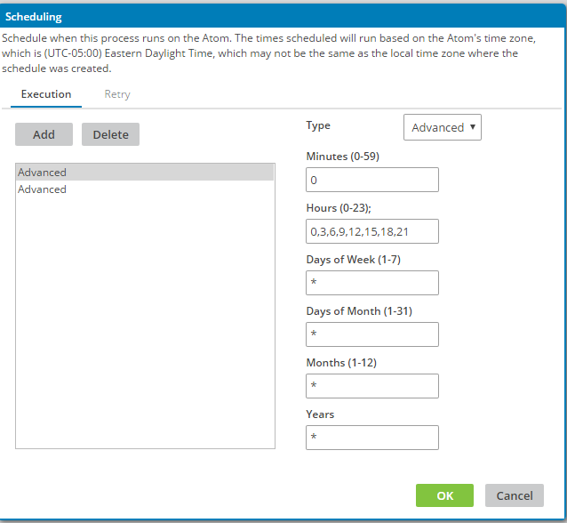Click the Delete schedule button
The height and width of the screenshot is (523, 567).
pos(110,134)
